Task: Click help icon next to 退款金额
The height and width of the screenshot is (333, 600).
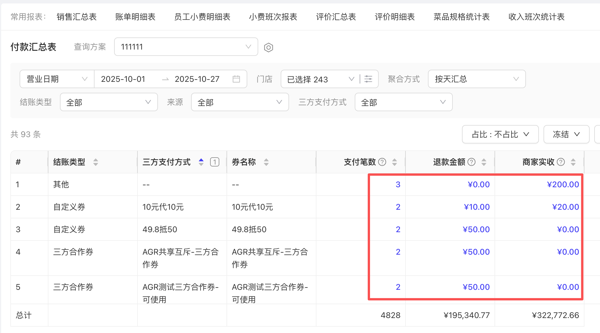Action: tap(471, 162)
